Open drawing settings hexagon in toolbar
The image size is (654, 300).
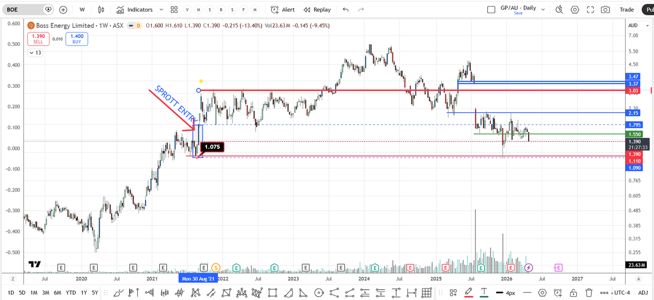[x=543, y=293]
